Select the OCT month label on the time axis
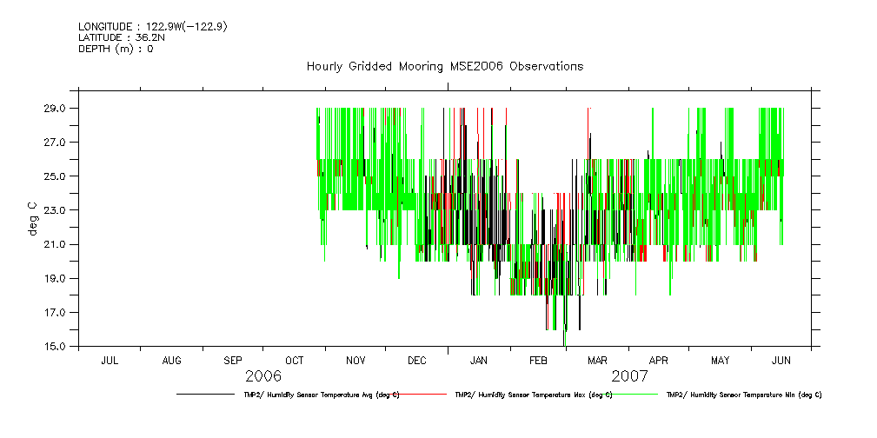877x438 pixels. tap(295, 360)
